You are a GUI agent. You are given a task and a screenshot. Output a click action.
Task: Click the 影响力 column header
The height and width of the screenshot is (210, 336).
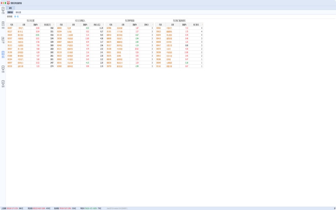point(147,25)
